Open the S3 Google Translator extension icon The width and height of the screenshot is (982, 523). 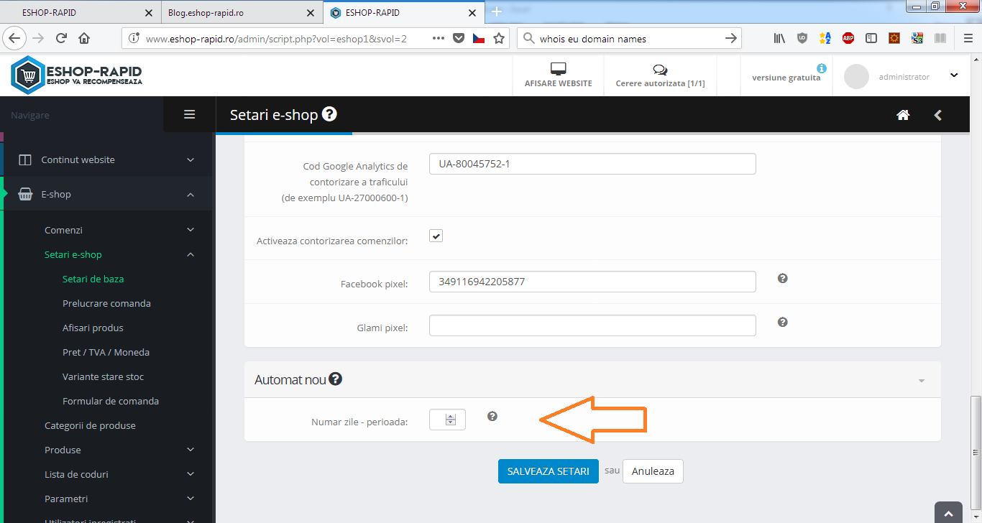click(x=917, y=39)
